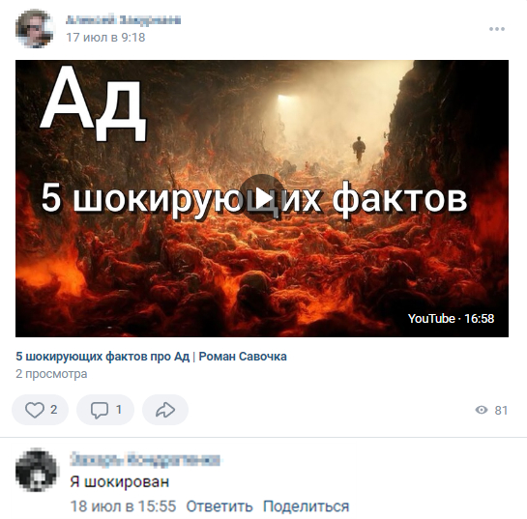
Task: Open comments via speech bubble icon
Action: coord(105,410)
